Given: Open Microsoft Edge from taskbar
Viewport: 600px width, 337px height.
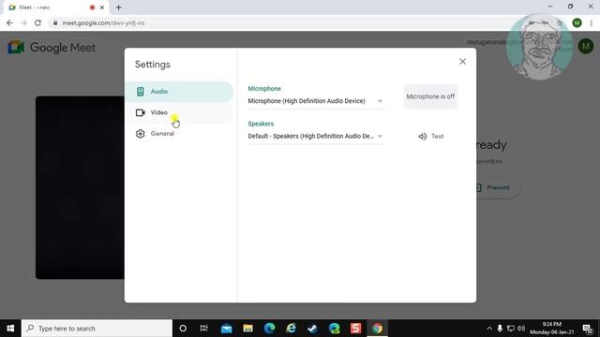Looking at the screenshot, I should coord(269,329).
